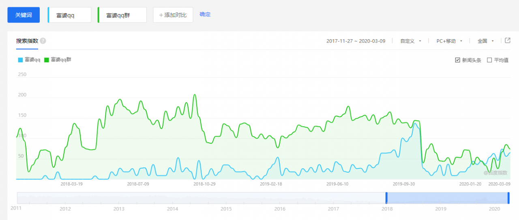The height and width of the screenshot is (220, 519).
Task: Click the right handle of the timeline range slider
Action: [508, 198]
